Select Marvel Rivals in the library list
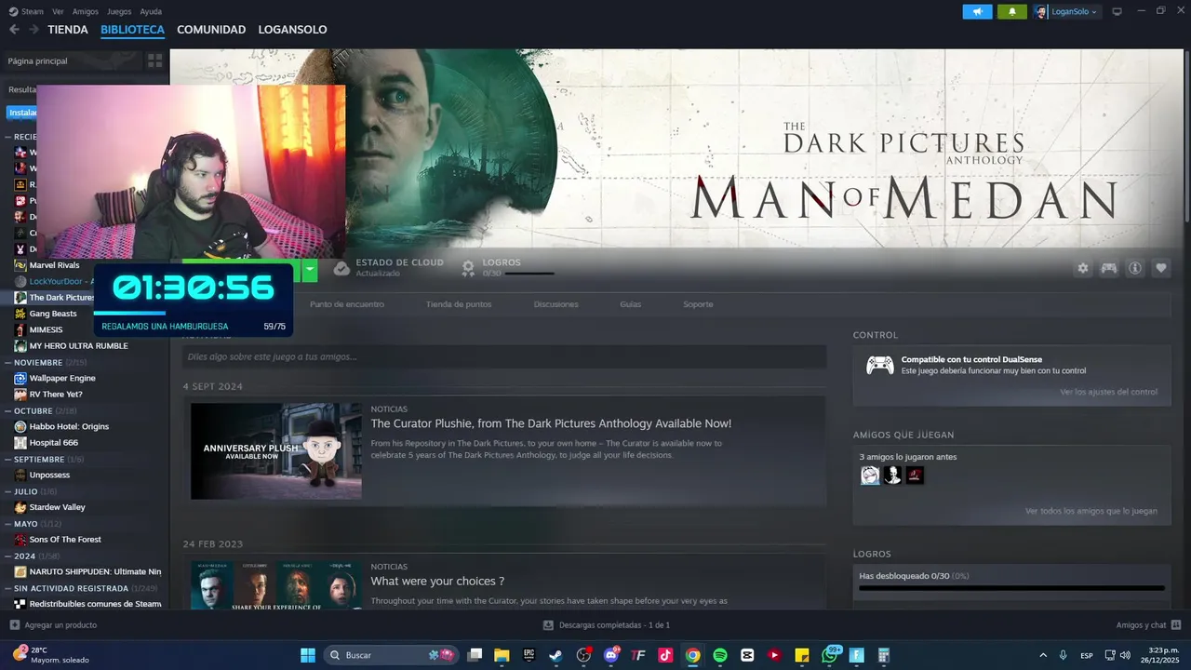 [x=54, y=265]
